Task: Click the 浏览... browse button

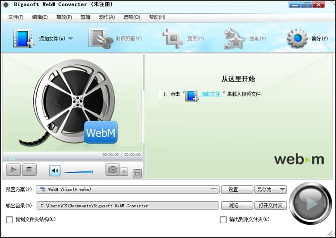Action: point(237,206)
